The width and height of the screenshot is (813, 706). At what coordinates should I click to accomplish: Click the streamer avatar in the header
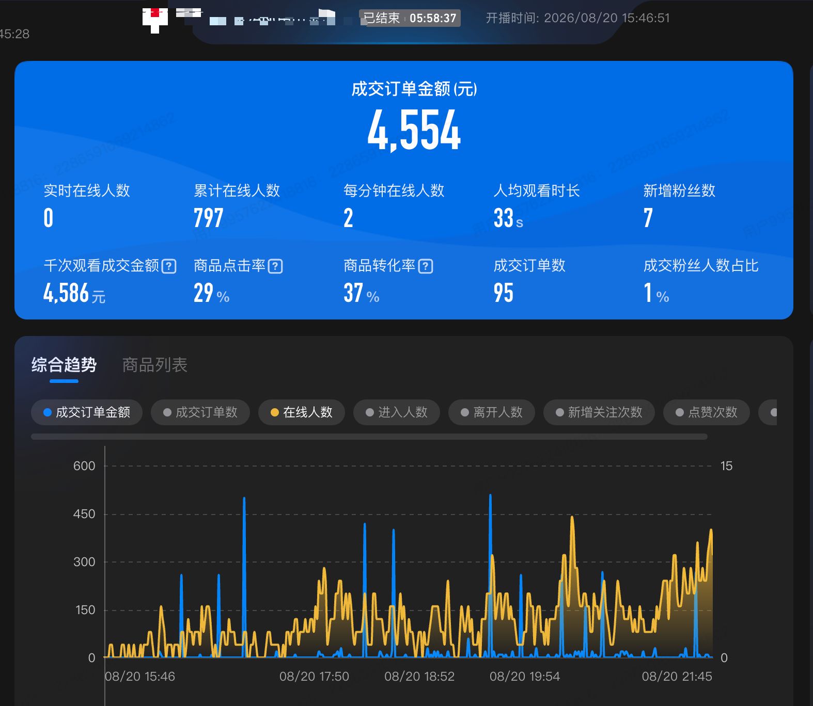click(x=155, y=20)
